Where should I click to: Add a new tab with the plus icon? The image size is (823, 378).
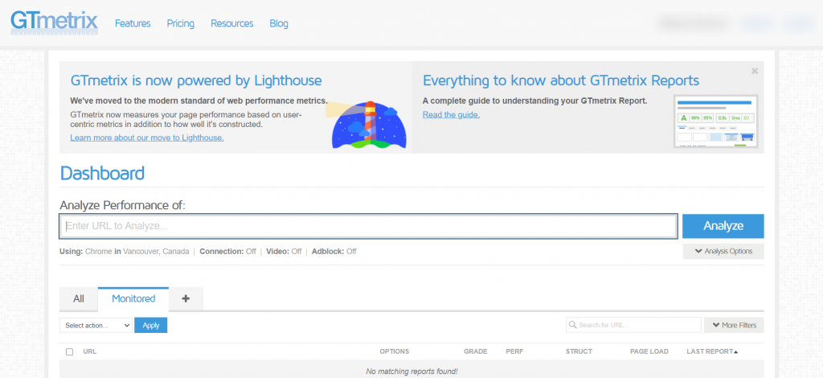click(x=186, y=298)
